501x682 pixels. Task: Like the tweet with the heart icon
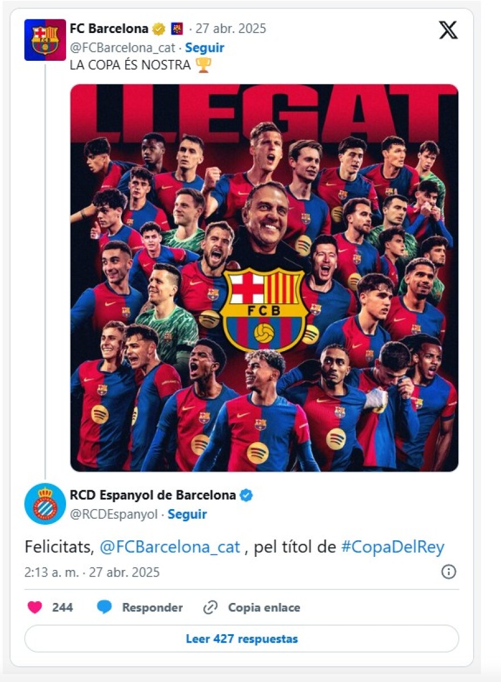pyautogui.click(x=35, y=607)
